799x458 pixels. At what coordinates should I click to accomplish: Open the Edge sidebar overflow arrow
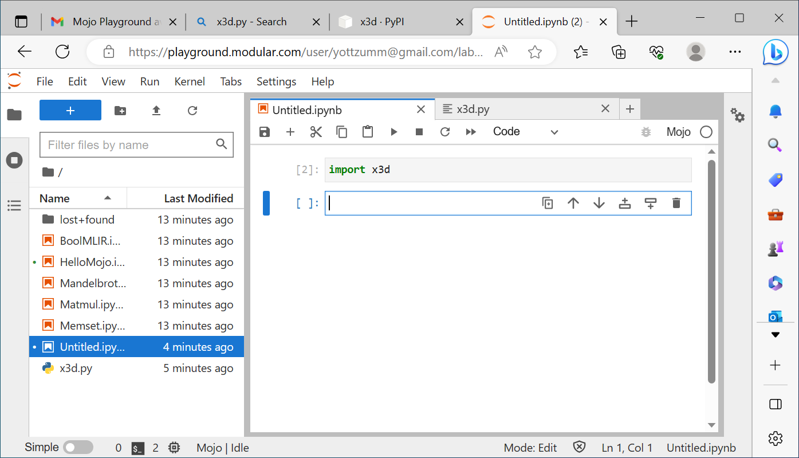pyautogui.click(x=775, y=334)
